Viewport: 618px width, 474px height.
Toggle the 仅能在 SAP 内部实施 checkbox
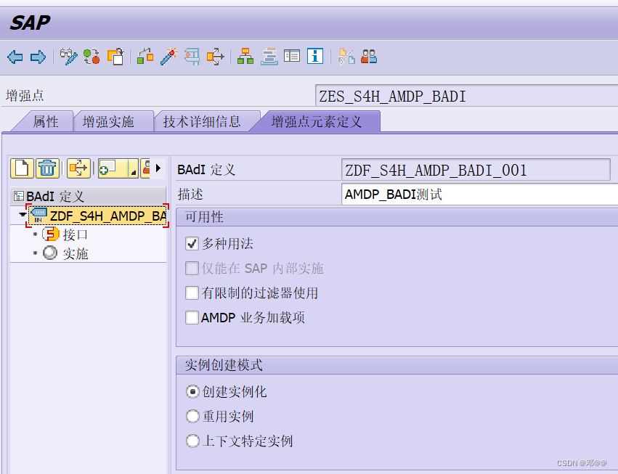pos(192,269)
